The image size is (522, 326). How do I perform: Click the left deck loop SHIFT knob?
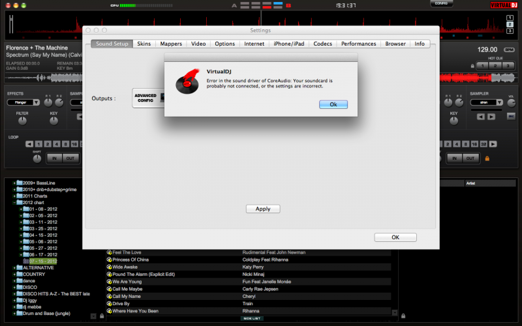click(x=37, y=158)
